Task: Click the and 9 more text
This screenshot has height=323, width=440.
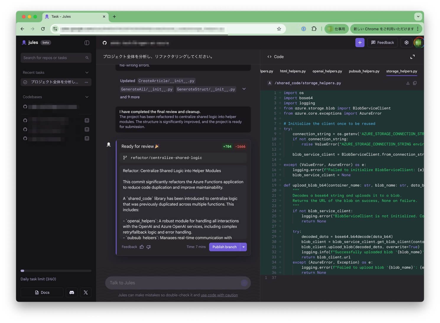Action: coord(130,97)
